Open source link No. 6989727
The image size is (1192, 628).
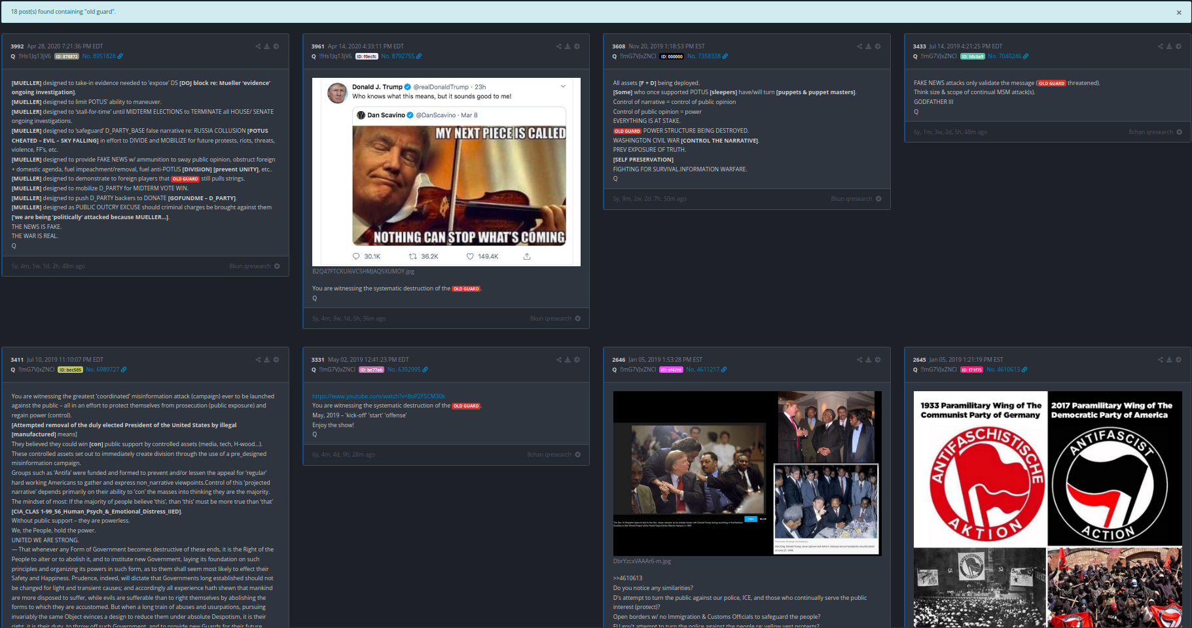coord(106,370)
